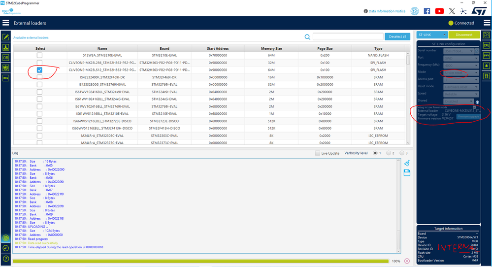Click the Firmware upgrade button
Viewport: 492px width, 267px height.
pyautogui.click(x=468, y=116)
